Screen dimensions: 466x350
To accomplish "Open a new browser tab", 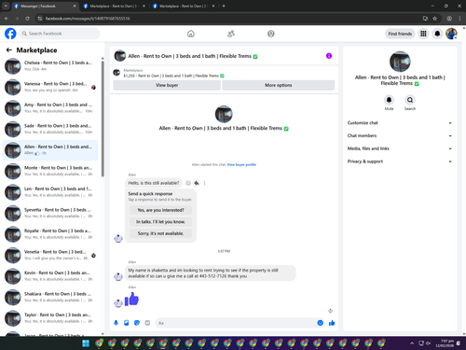I will (224, 6).
